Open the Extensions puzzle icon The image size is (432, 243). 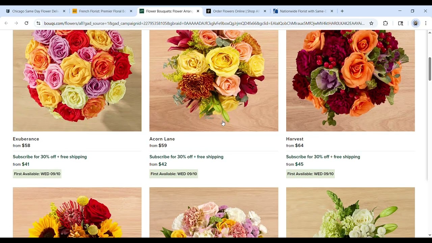385,23
